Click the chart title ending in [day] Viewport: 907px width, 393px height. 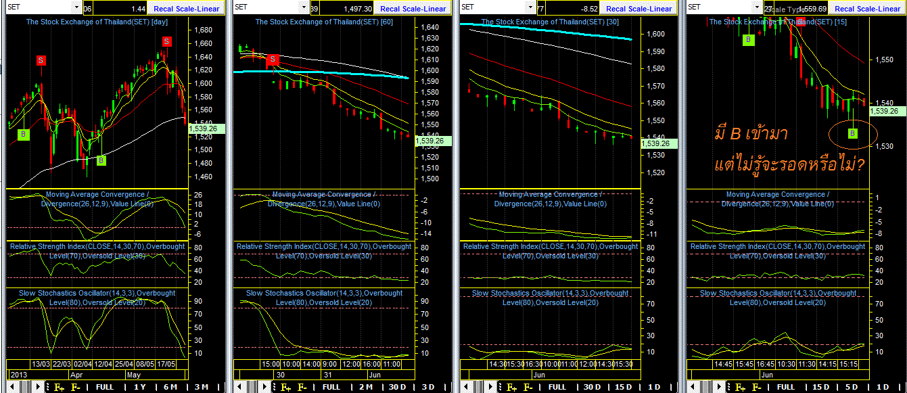(97, 22)
